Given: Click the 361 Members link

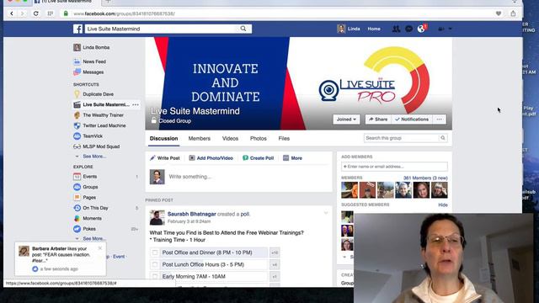Looking at the screenshot, I should [425, 178].
